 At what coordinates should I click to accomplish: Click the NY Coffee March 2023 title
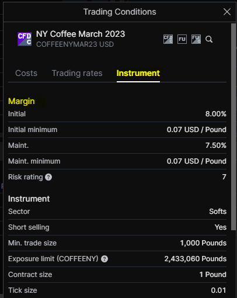(81, 34)
